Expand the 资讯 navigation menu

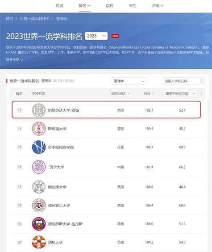tap(158, 6)
